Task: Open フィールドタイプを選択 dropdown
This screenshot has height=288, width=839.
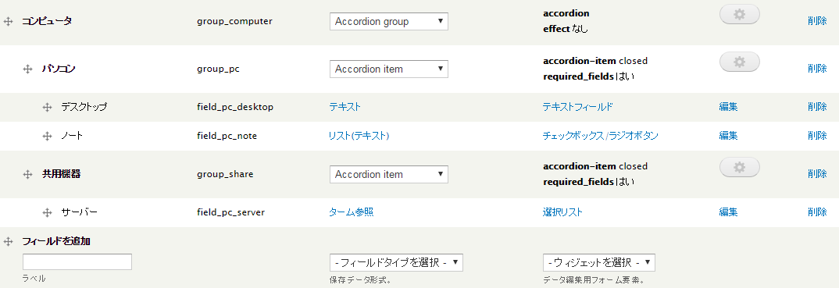Action: (x=397, y=262)
